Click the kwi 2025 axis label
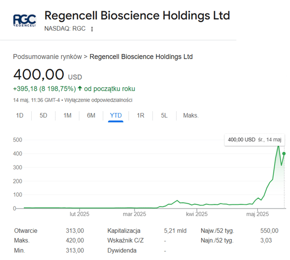Image resolution: width=290 pixels, height=260 pixels. pos(197,214)
